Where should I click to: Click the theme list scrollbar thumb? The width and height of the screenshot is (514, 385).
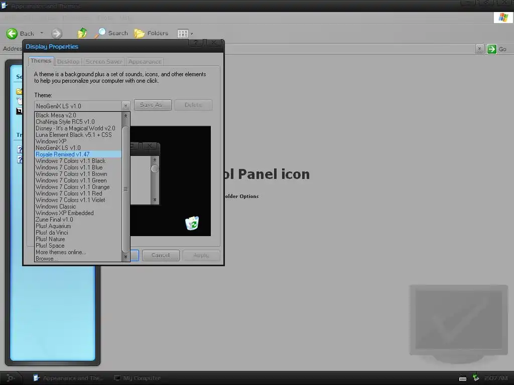[x=125, y=189]
